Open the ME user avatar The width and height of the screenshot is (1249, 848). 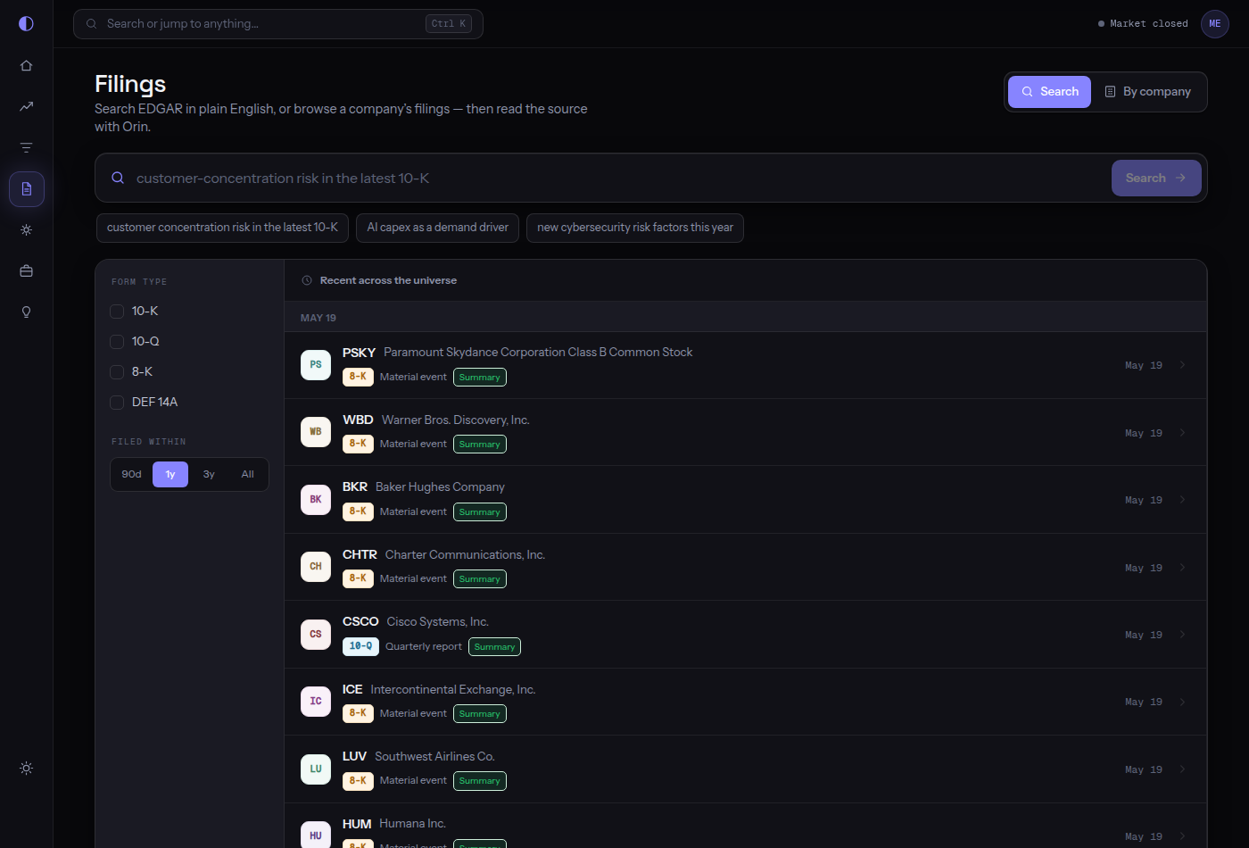click(x=1214, y=24)
